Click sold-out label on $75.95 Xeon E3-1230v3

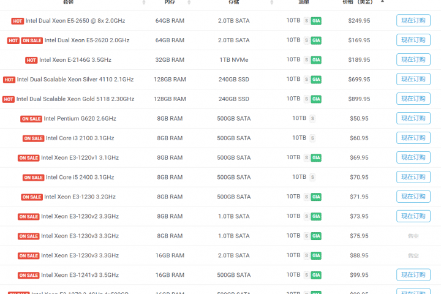pyautogui.click(x=413, y=236)
